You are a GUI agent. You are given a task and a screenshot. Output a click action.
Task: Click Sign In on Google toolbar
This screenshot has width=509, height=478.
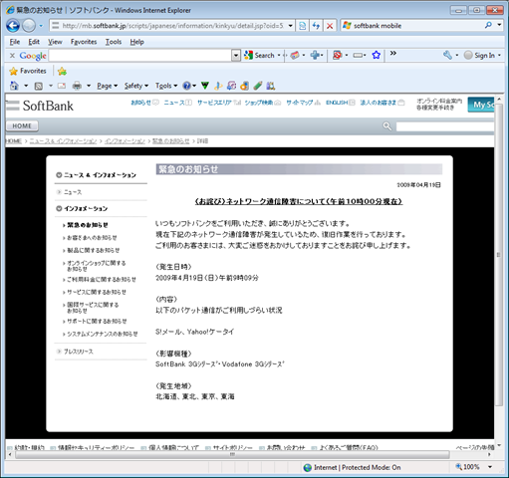[479, 56]
